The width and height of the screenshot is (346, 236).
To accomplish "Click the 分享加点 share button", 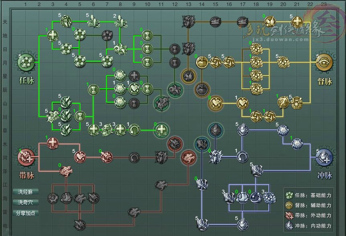I will click(26, 213).
